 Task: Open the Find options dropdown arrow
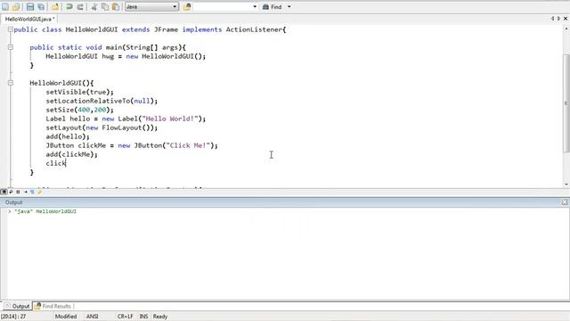[289, 6]
